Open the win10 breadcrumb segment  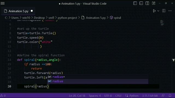click(26, 18)
